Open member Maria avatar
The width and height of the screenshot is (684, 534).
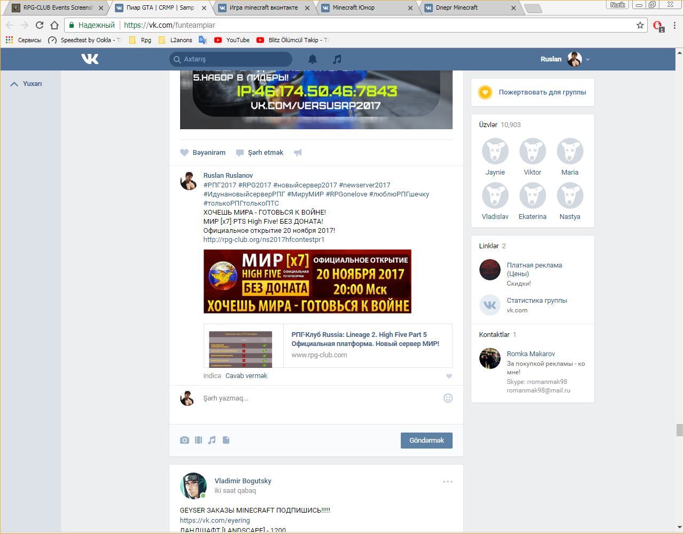[x=570, y=151]
